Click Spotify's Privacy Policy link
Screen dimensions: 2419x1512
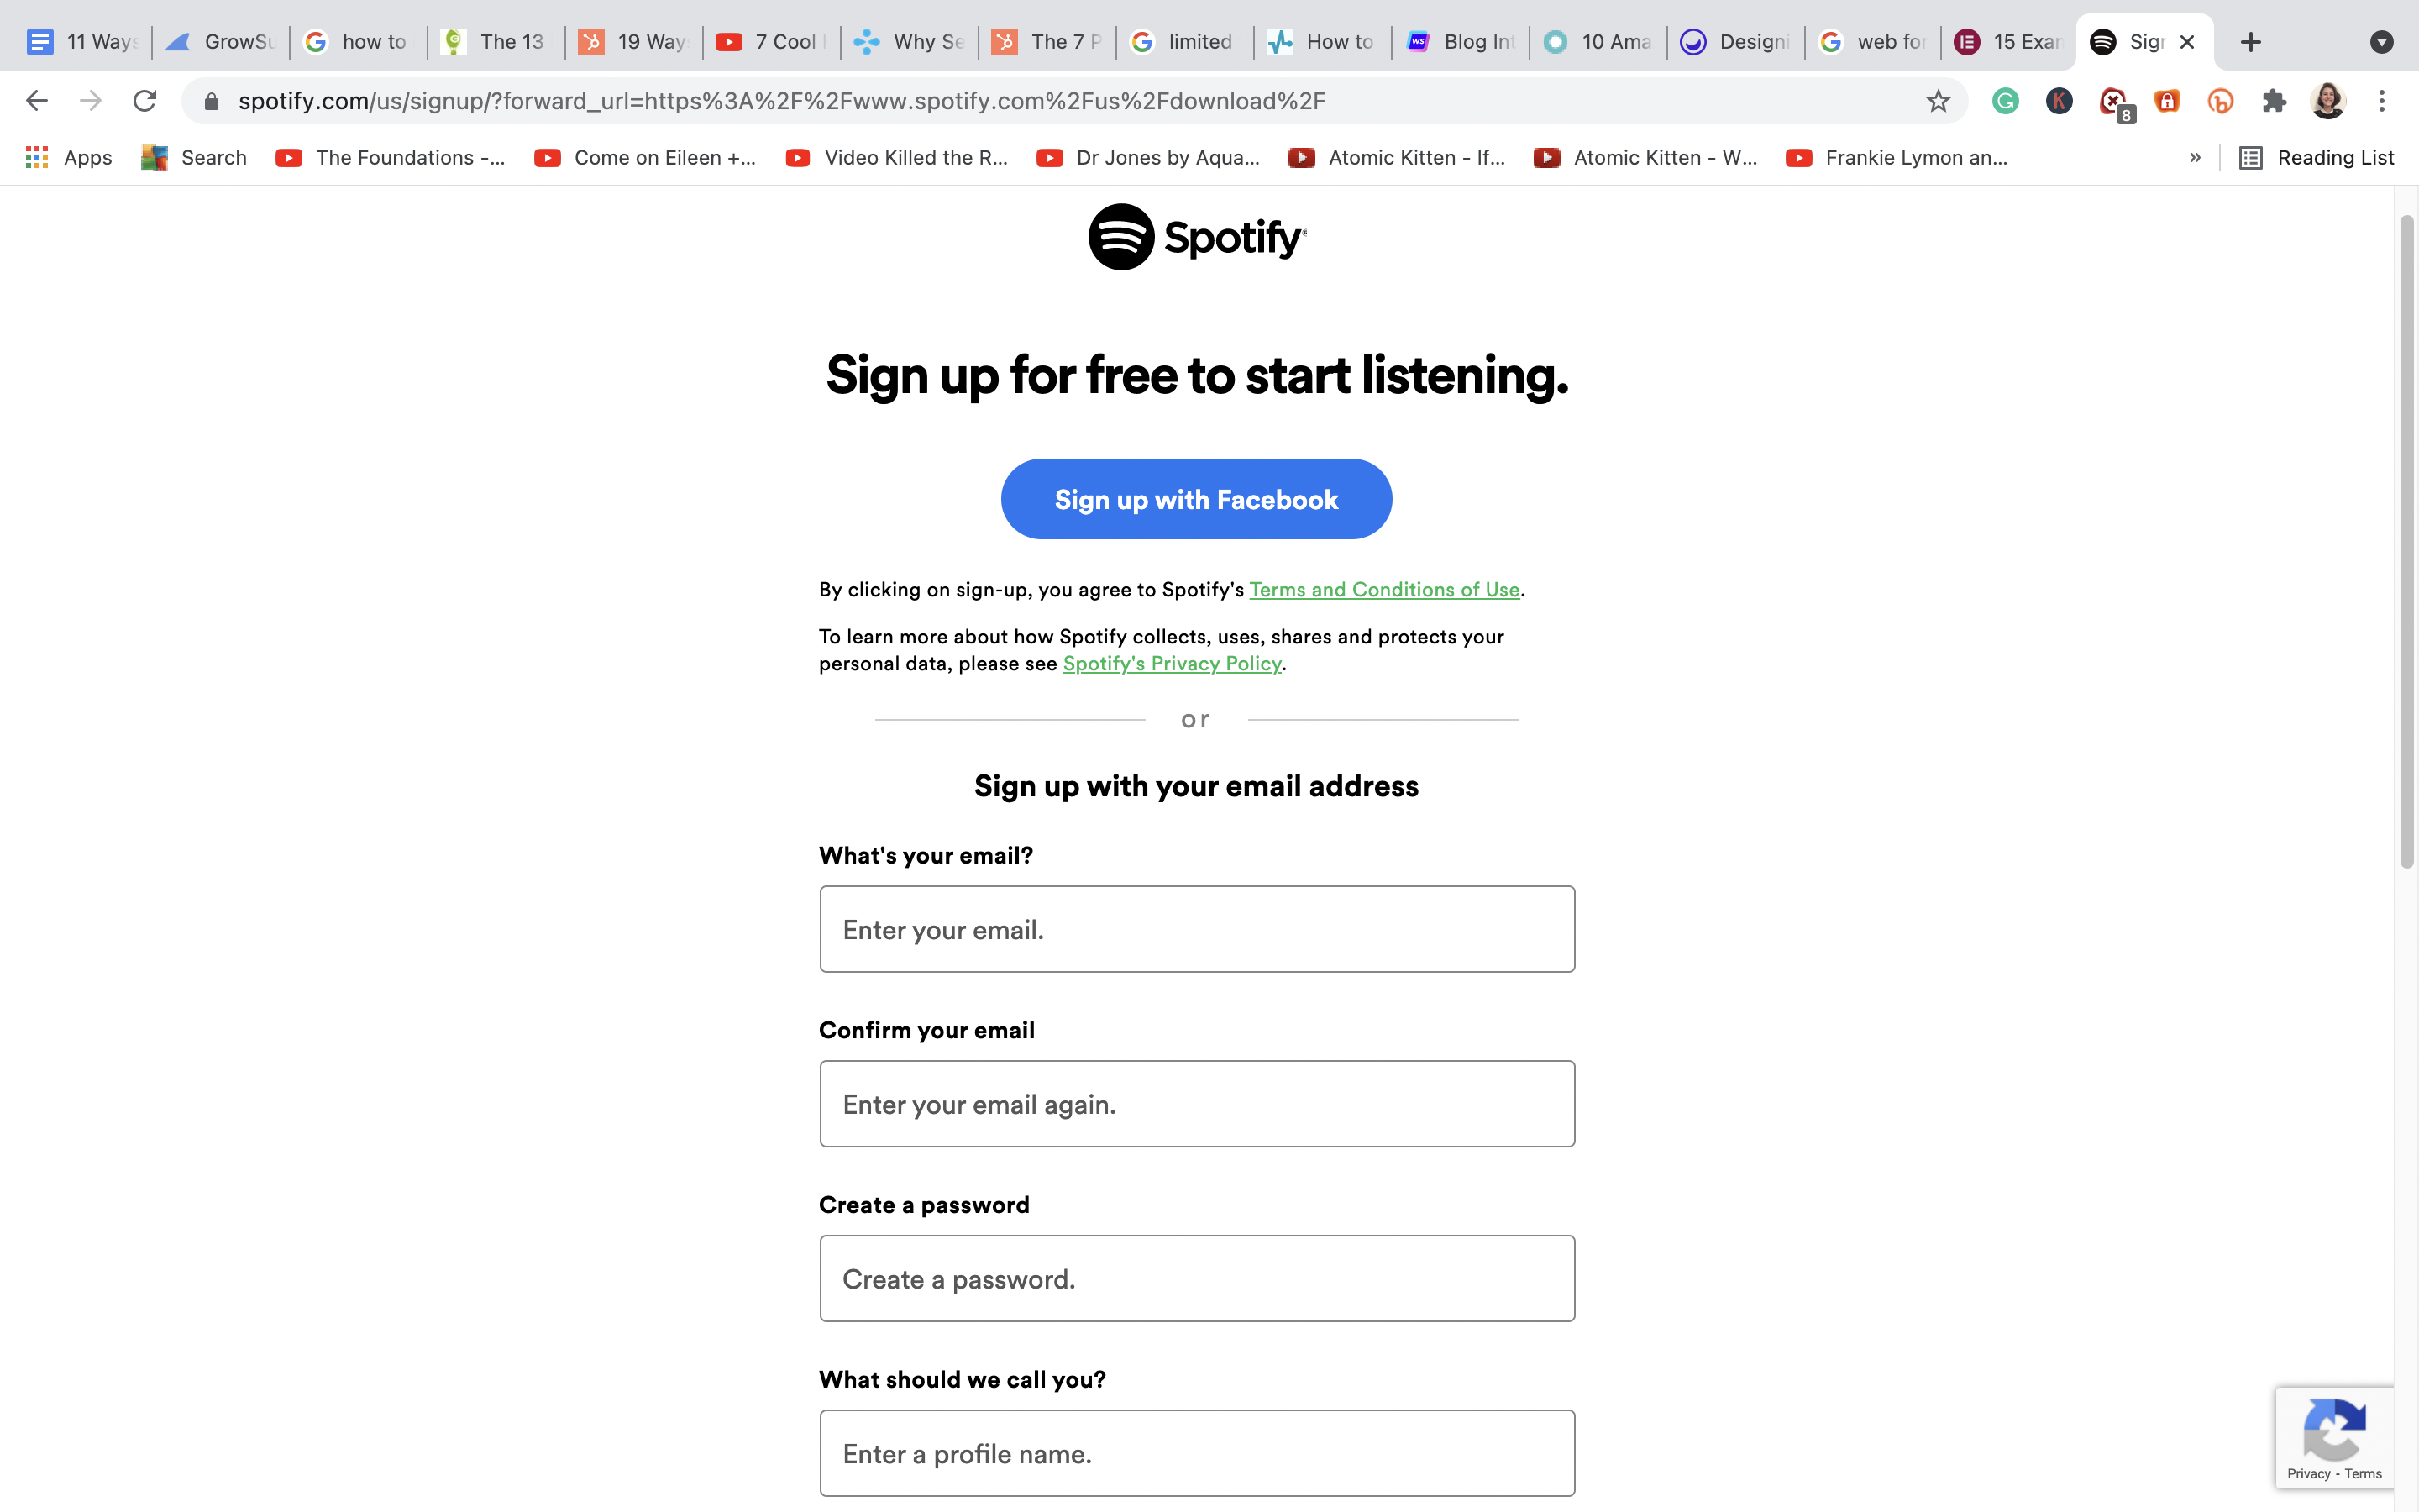1170,664
